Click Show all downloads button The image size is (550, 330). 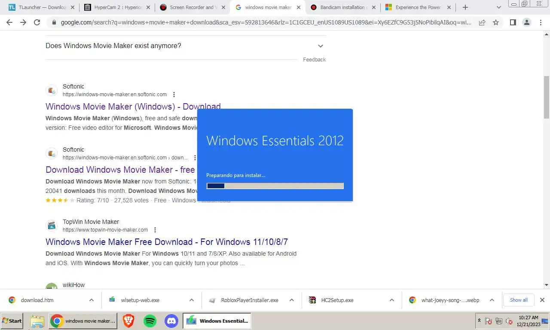point(519,300)
